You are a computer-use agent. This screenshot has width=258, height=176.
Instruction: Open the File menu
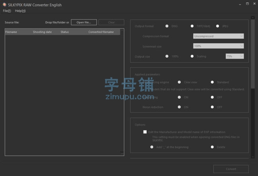click(7, 11)
